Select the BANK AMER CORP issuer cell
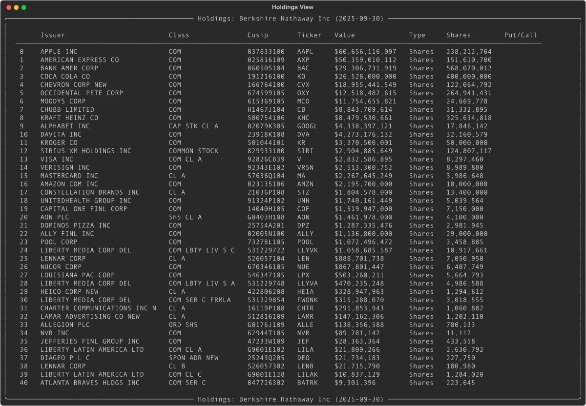This screenshot has height=406, width=586. pyautogui.click(x=69, y=68)
